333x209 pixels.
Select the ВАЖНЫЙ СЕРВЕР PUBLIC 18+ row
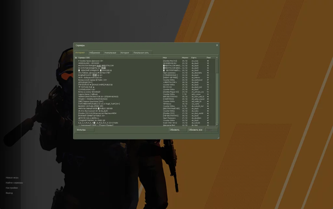tap(145, 116)
